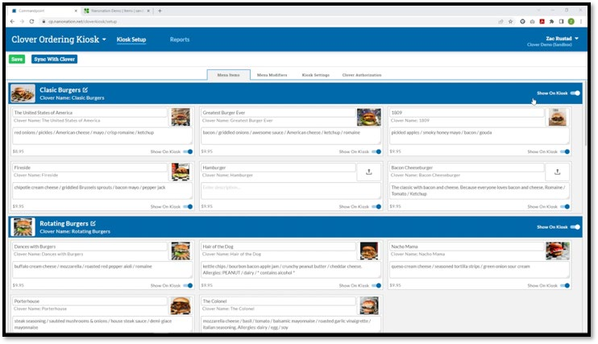Screen dimensions: 598x344
Task: Switch to the Clover Authorization tab
Action: (362, 75)
